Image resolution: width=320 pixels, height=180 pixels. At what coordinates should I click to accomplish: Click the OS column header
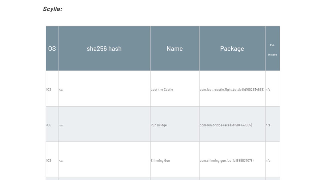pyautogui.click(x=52, y=48)
